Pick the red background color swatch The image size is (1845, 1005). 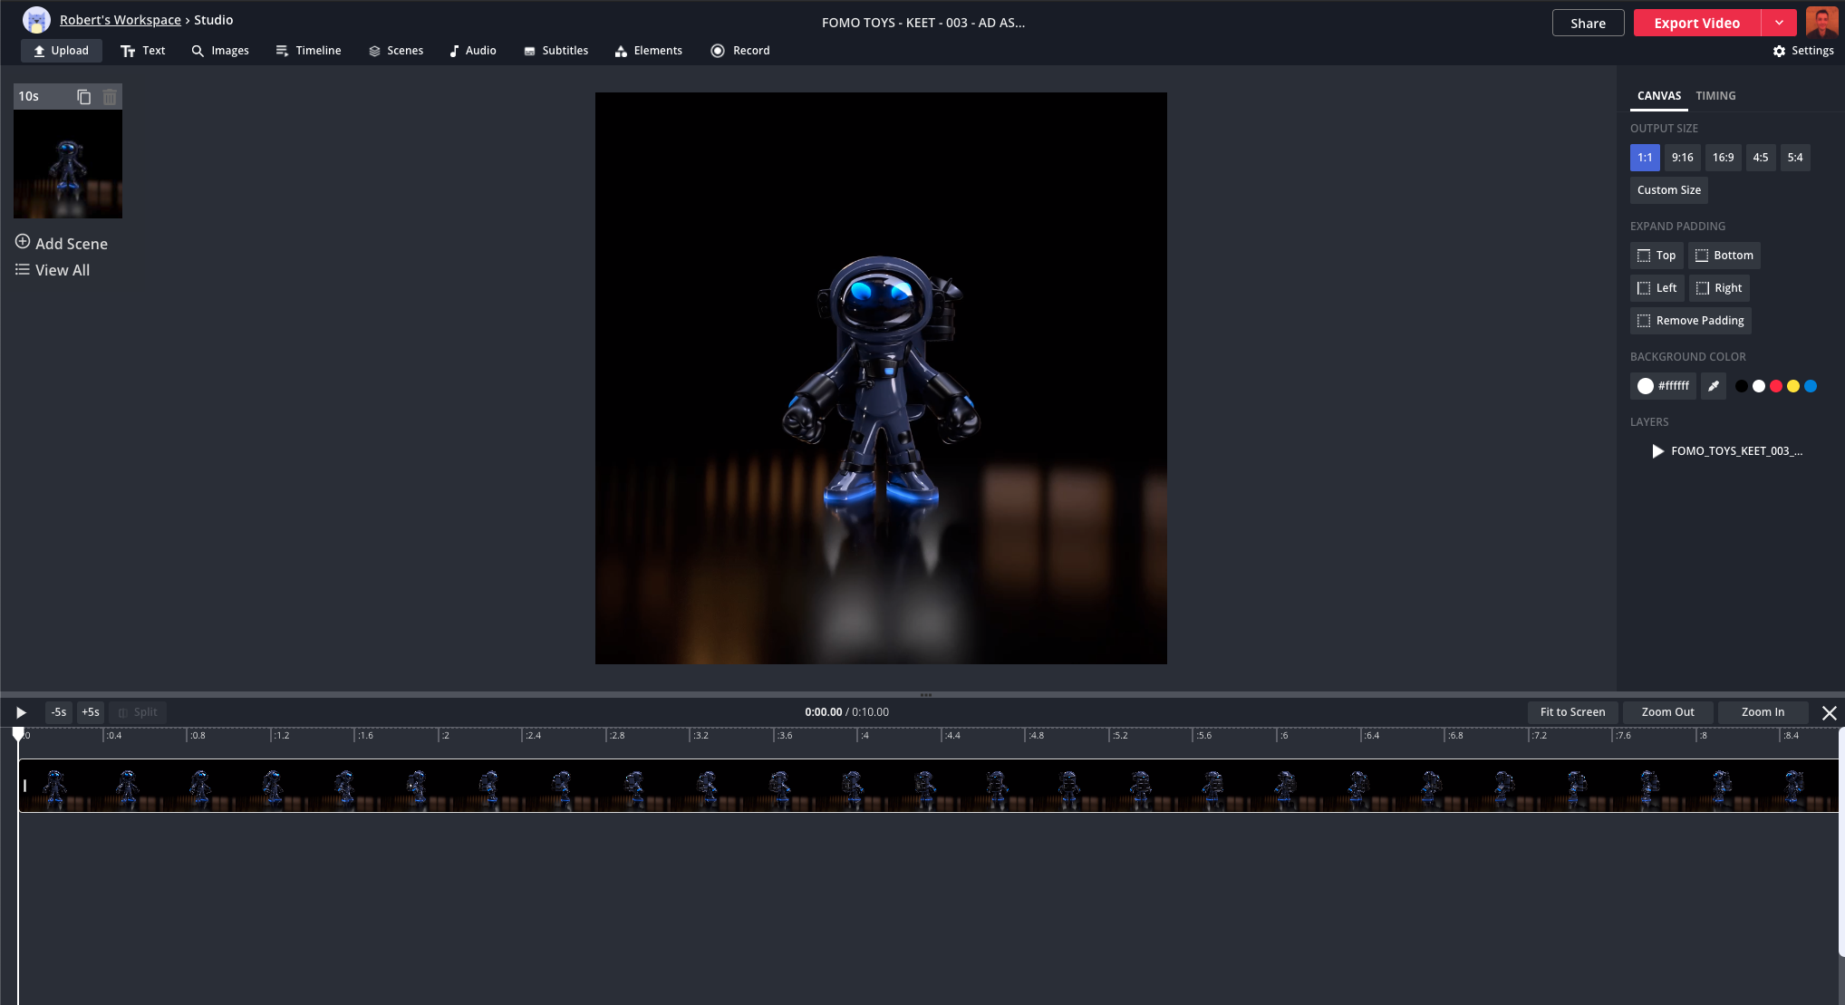click(1775, 386)
